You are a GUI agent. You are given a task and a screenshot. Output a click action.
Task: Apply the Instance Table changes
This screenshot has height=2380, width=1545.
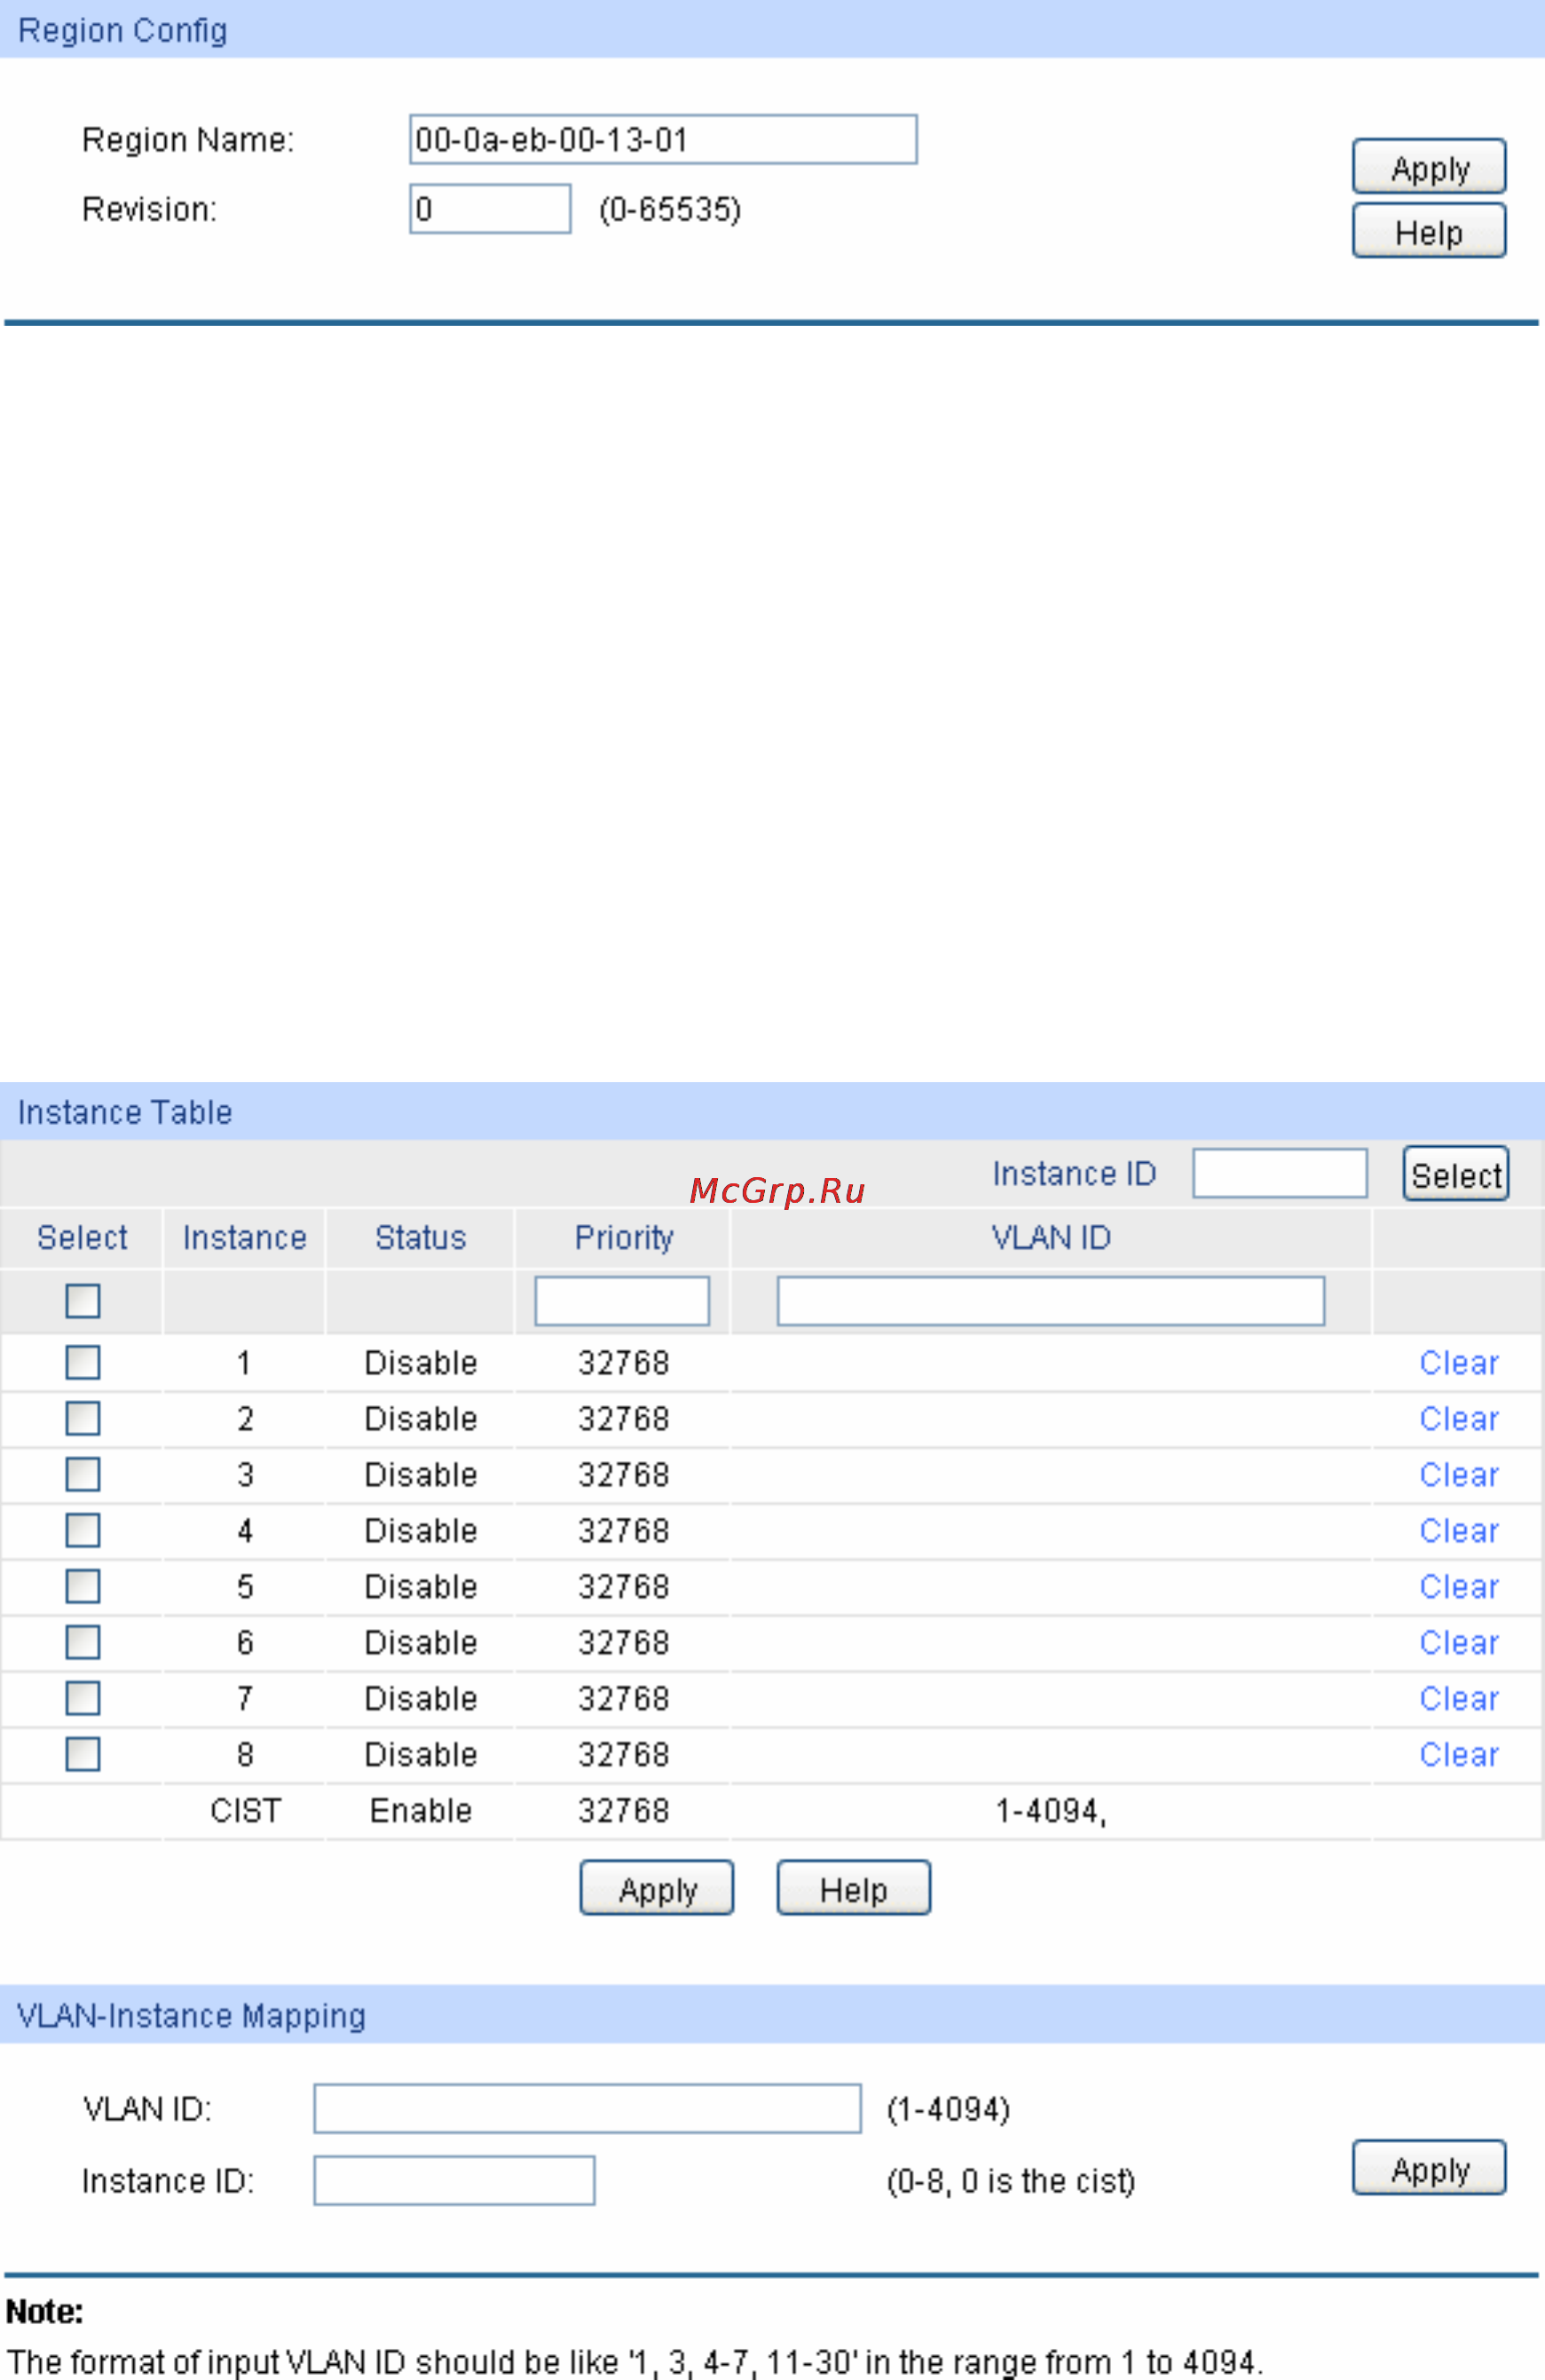(657, 1888)
